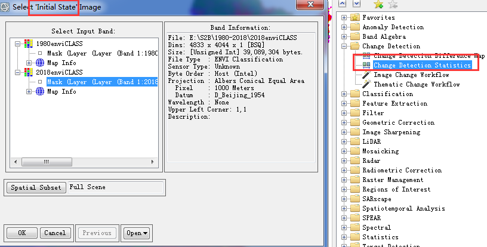Viewport: 487px width, 247px height.
Task: Click globe icon under 1980enviCLASS
Action: pos(40,63)
